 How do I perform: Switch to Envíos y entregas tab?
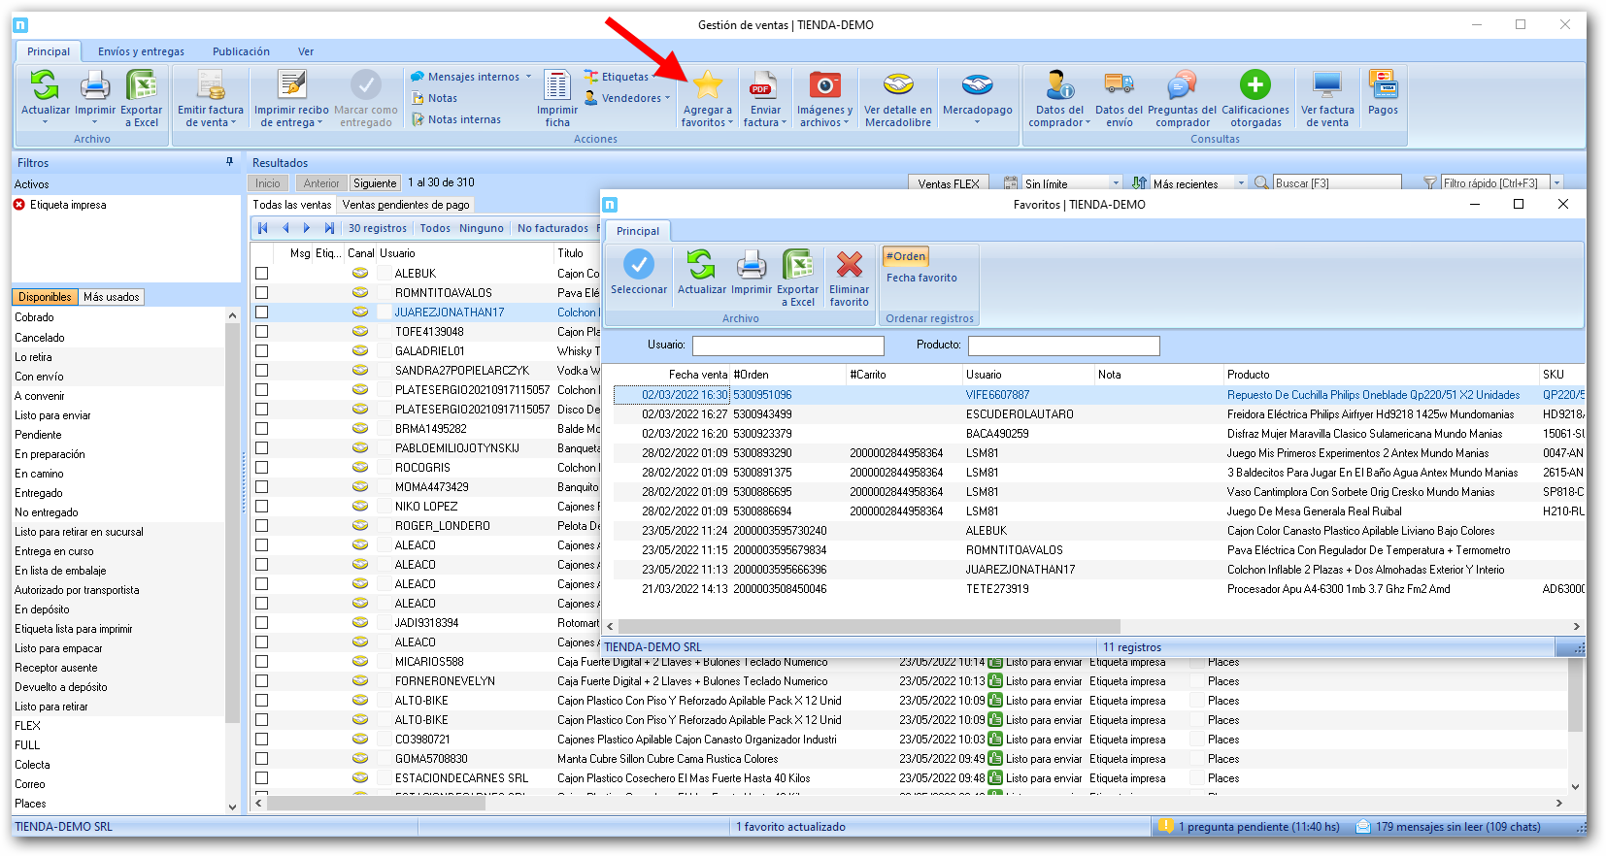141,51
